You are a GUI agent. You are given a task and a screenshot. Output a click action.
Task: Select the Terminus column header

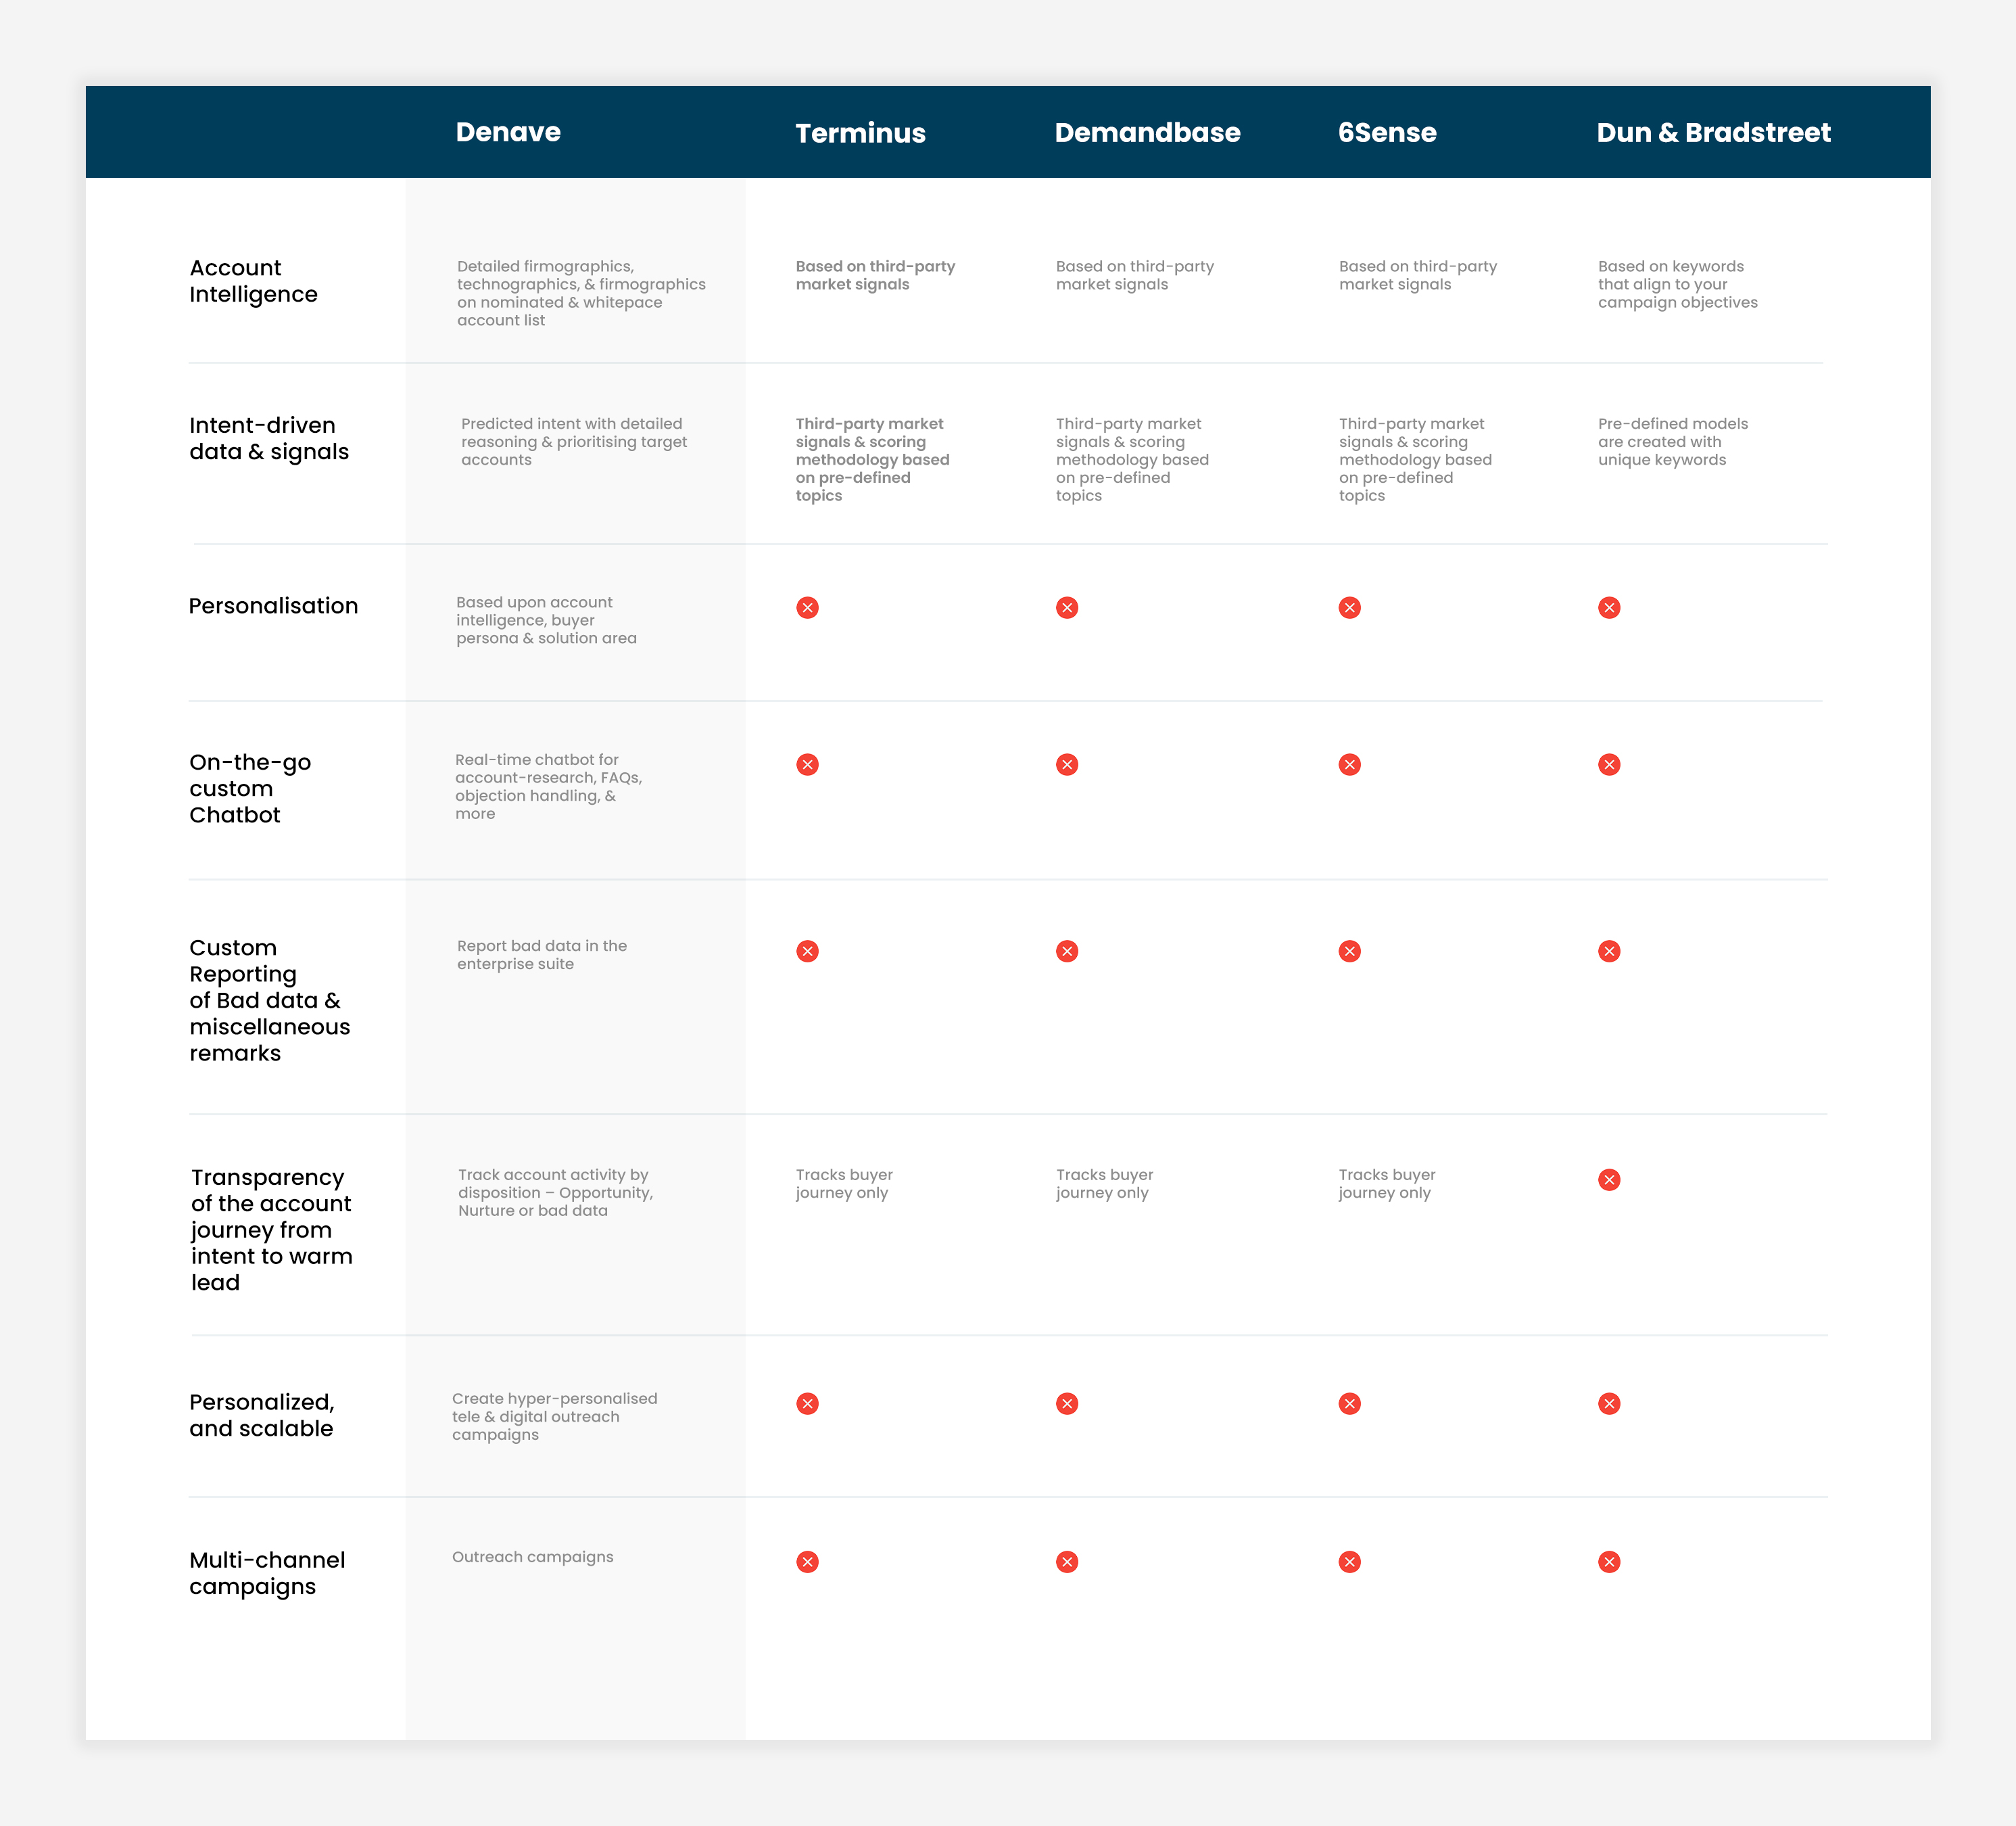coord(860,133)
